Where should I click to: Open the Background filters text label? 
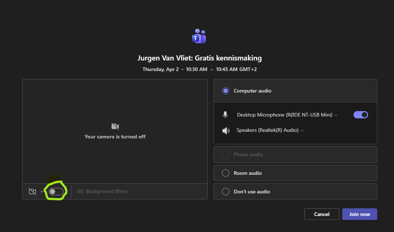pyautogui.click(x=107, y=192)
